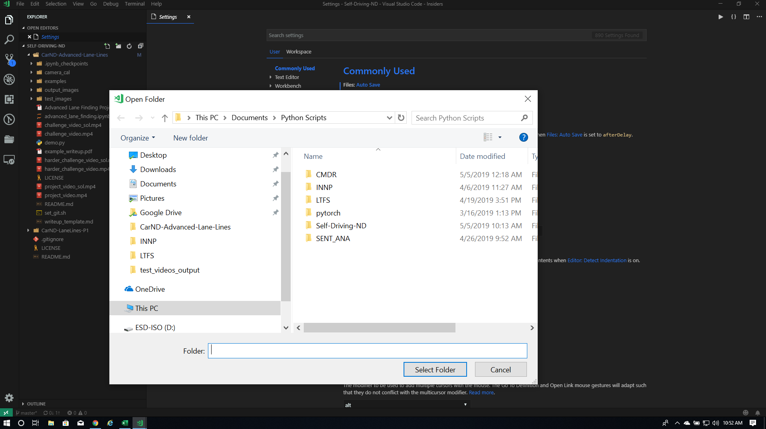Open the view options dropdown arrow
The height and width of the screenshot is (429, 766).
click(x=500, y=137)
